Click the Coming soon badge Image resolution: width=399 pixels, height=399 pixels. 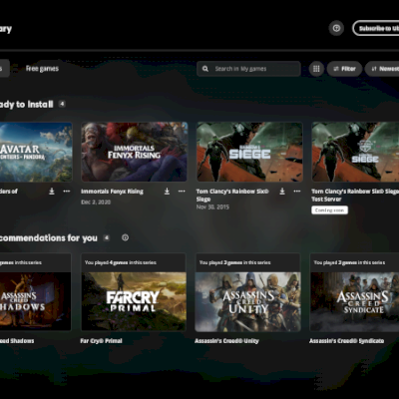pos(329,210)
